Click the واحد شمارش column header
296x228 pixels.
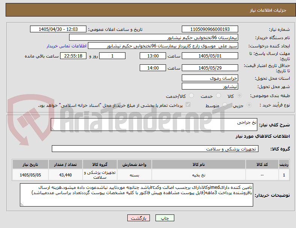(134, 164)
